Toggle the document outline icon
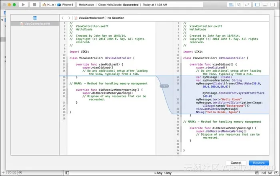Viewport: 280px width, 176px height. [67, 173]
